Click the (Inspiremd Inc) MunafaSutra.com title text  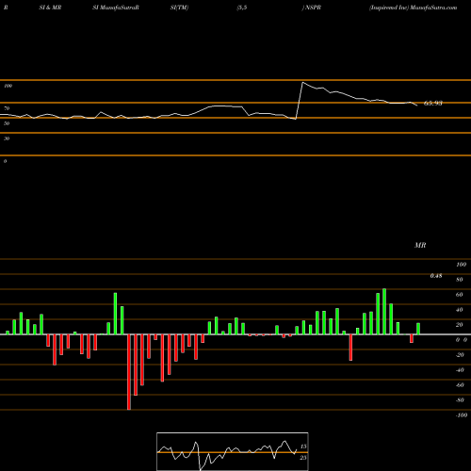tap(413, 8)
